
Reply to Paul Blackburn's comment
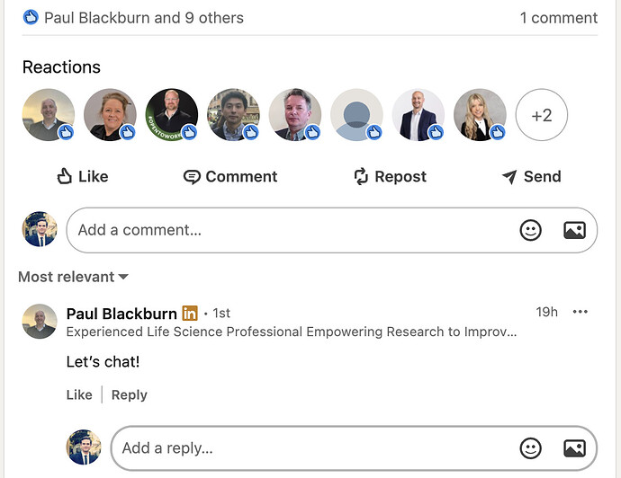point(129,394)
